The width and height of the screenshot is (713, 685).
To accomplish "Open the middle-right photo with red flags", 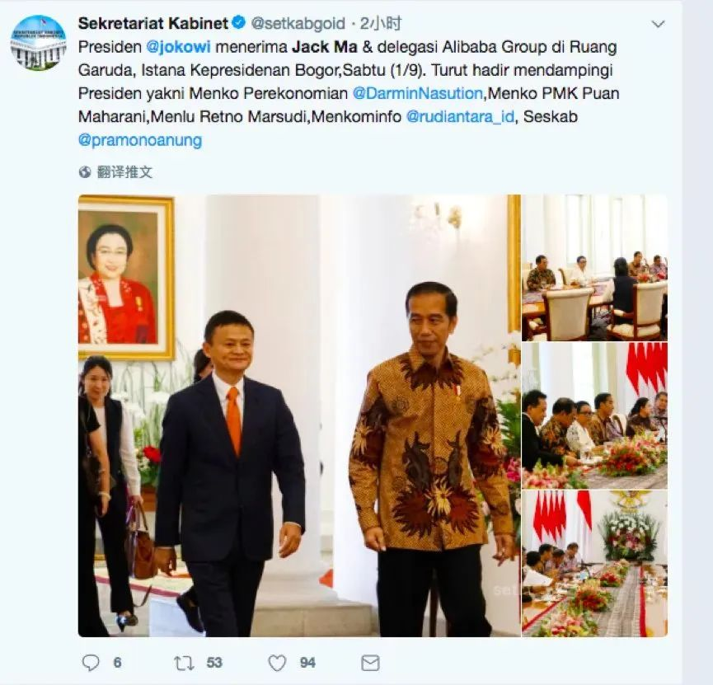I will click(595, 415).
